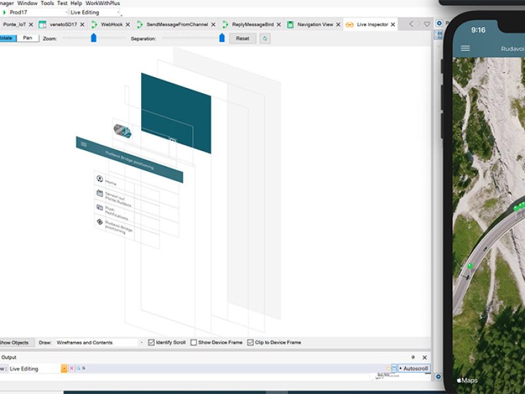
Task: Close the Output panel
Action: click(425, 357)
